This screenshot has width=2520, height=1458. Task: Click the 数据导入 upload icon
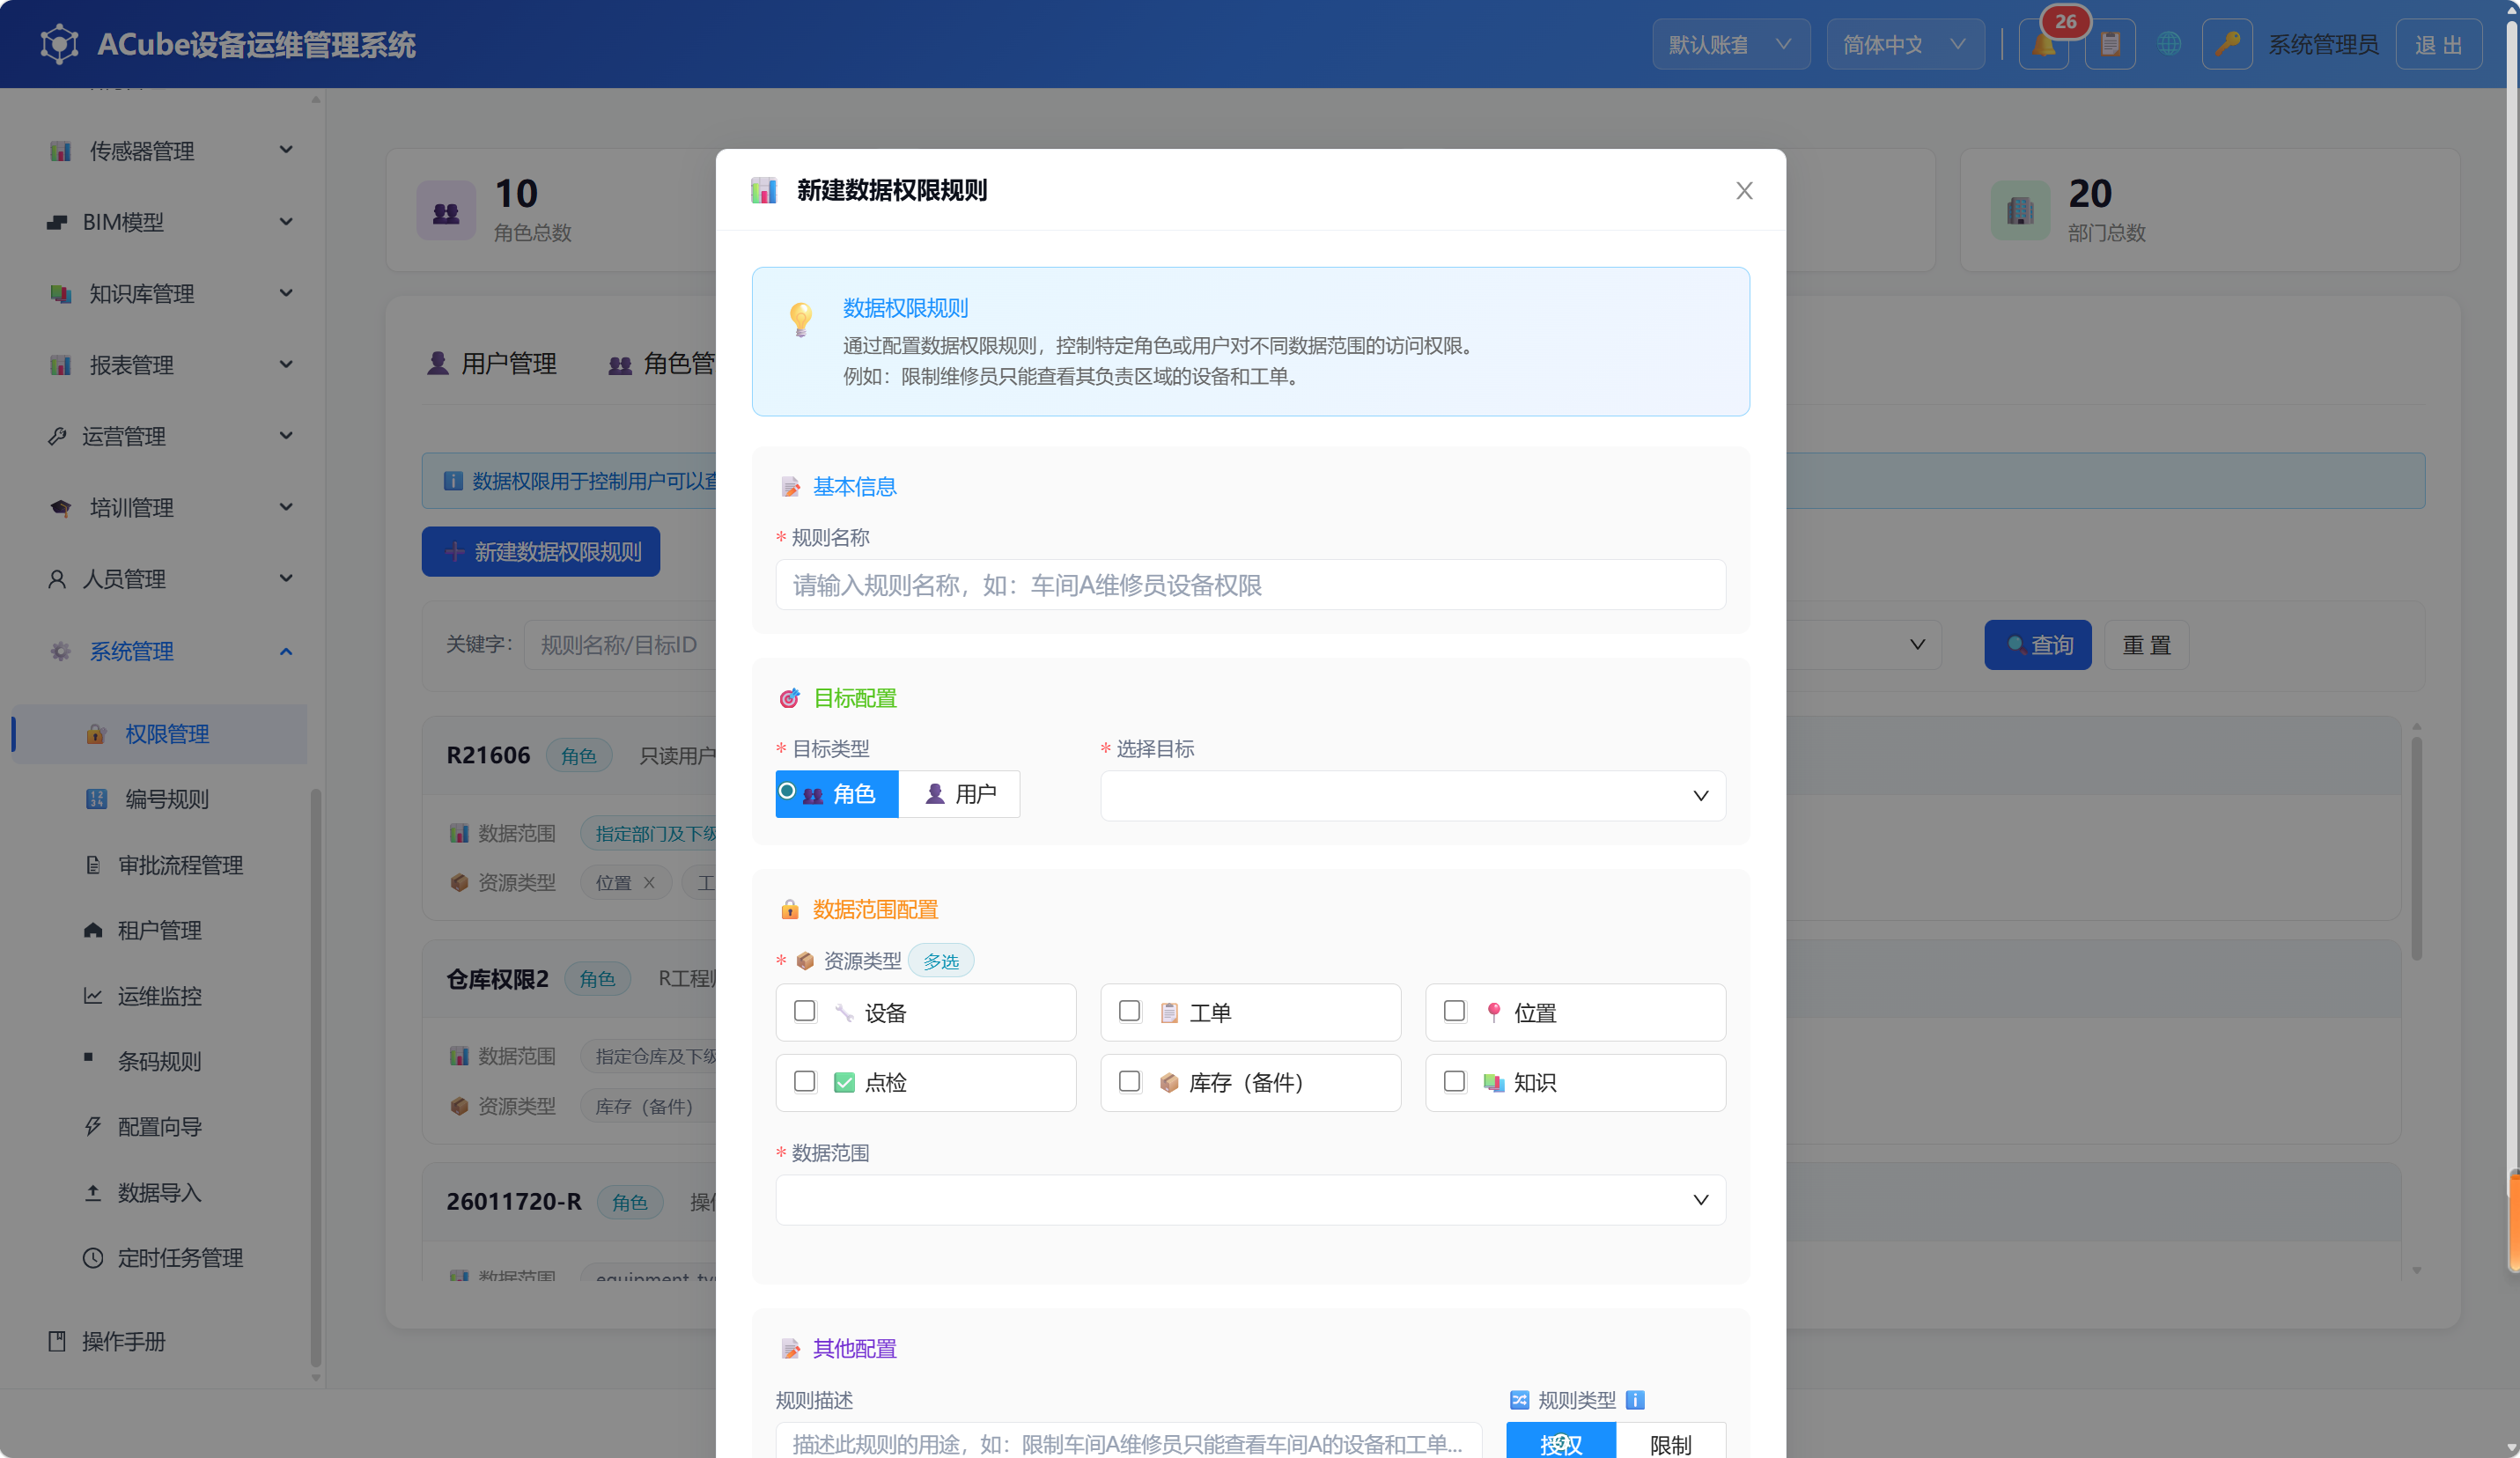click(93, 1192)
